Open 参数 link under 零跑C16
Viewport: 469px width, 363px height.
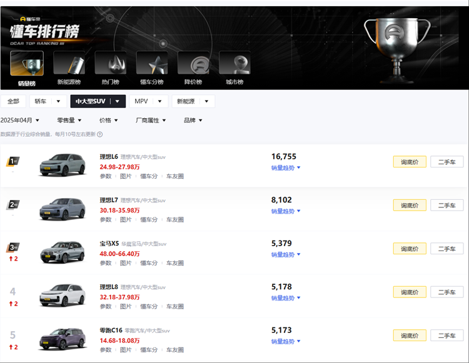(105, 350)
